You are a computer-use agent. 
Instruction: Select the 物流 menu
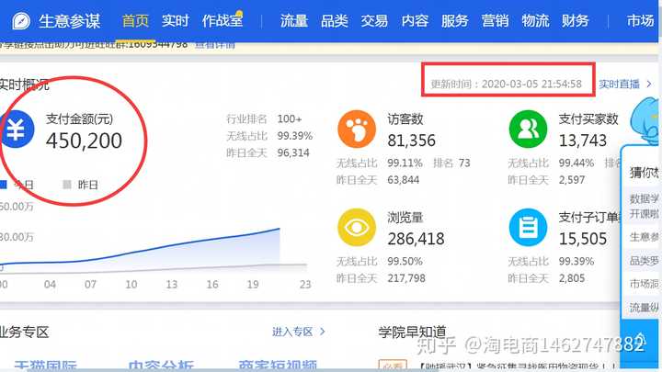535,20
